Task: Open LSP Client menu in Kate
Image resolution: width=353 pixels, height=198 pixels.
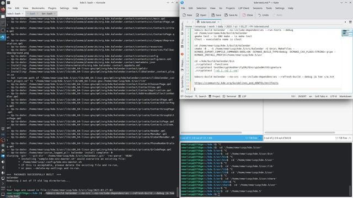Action: [244, 8]
